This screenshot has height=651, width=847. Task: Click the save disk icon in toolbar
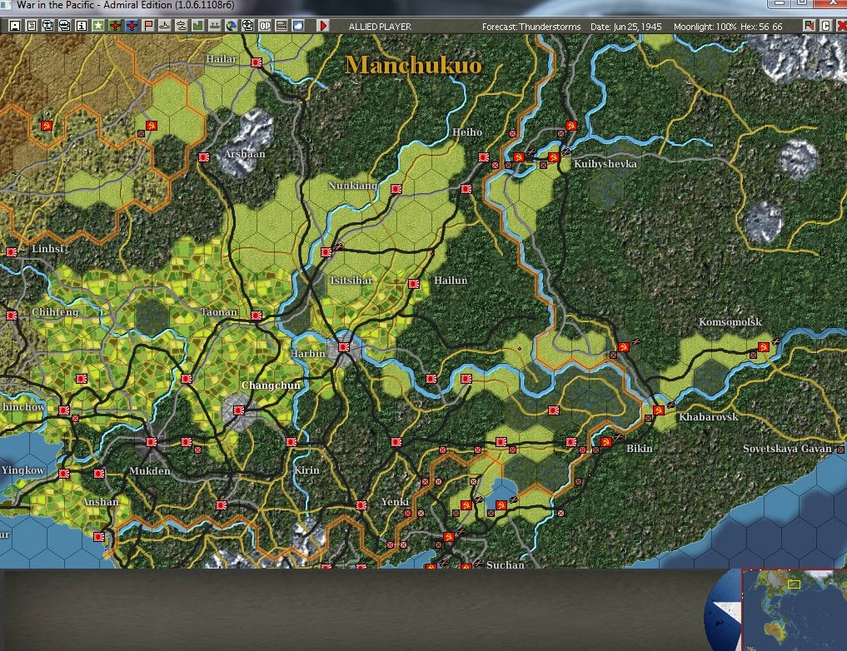(15, 25)
